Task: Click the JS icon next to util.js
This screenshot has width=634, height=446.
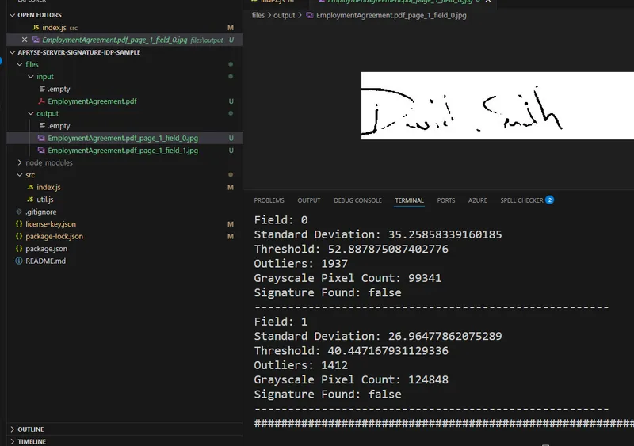Action: (30, 200)
